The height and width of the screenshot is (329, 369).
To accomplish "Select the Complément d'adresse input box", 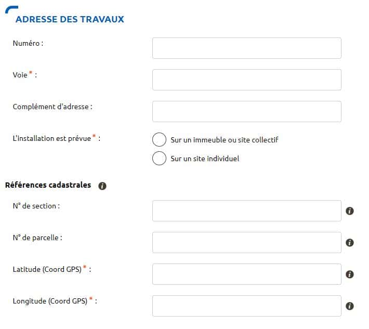I will click(246, 111).
